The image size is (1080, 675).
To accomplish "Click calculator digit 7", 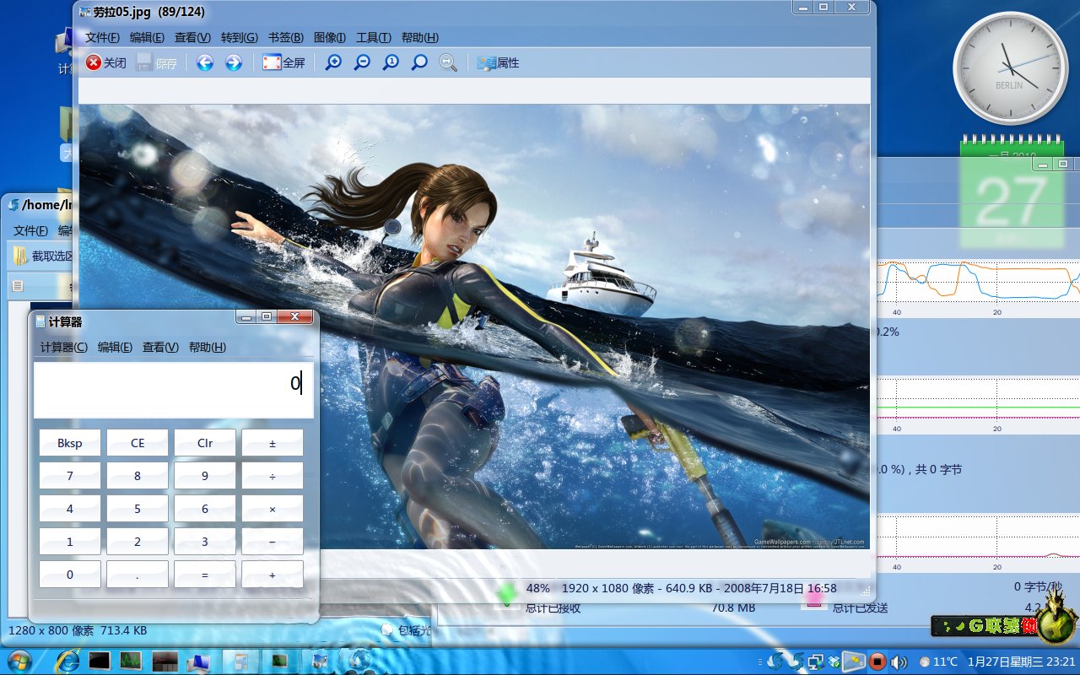I will [x=70, y=476].
